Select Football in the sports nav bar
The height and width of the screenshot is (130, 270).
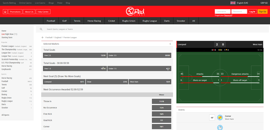tap(51, 21)
